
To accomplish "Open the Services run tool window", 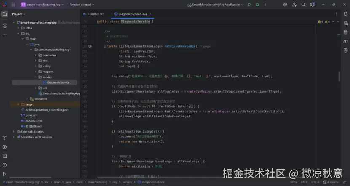I will [x=5, y=147].
